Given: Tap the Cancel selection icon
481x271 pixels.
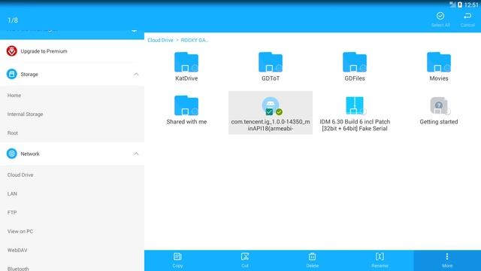Looking at the screenshot, I should click(467, 16).
